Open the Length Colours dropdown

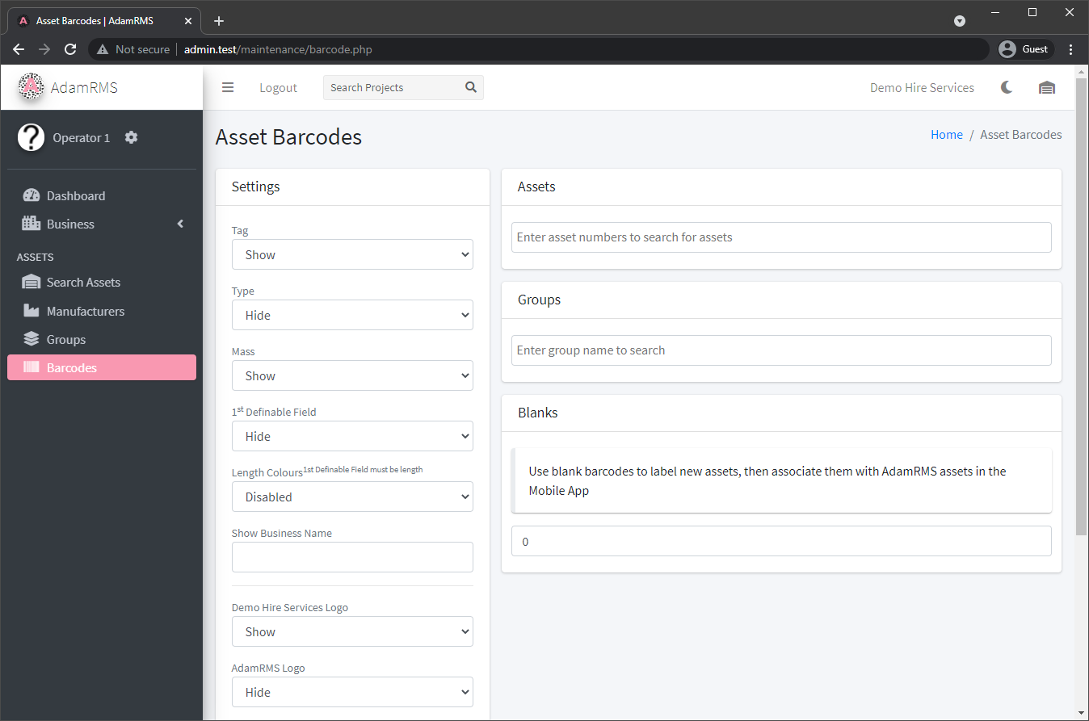click(352, 497)
